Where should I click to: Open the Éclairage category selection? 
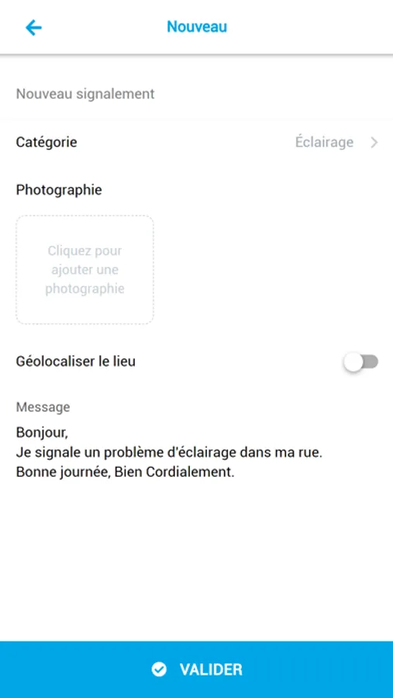point(324,143)
